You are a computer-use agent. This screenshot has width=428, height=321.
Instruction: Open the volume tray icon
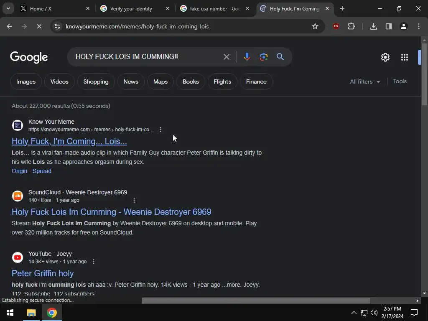(x=374, y=313)
